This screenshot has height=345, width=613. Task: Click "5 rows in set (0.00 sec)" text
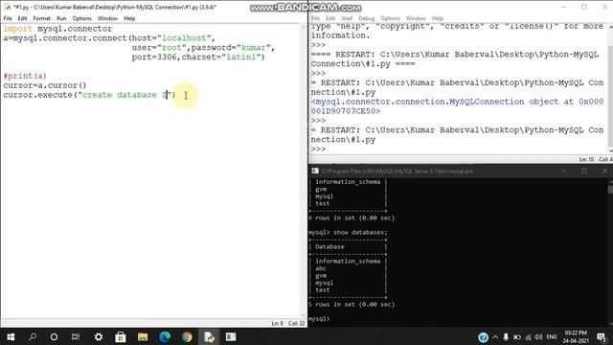[352, 305]
